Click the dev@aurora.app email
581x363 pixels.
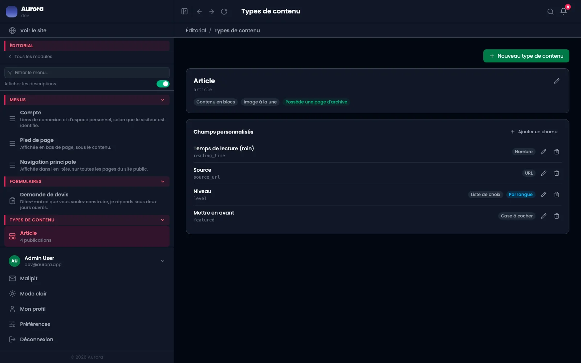point(43,265)
